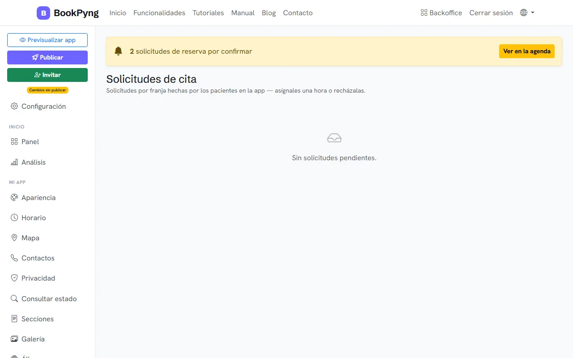
Task: Click the magnifier icon beside Consultar estado
Action: point(14,298)
